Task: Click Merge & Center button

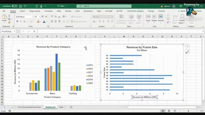Action: point(79,21)
